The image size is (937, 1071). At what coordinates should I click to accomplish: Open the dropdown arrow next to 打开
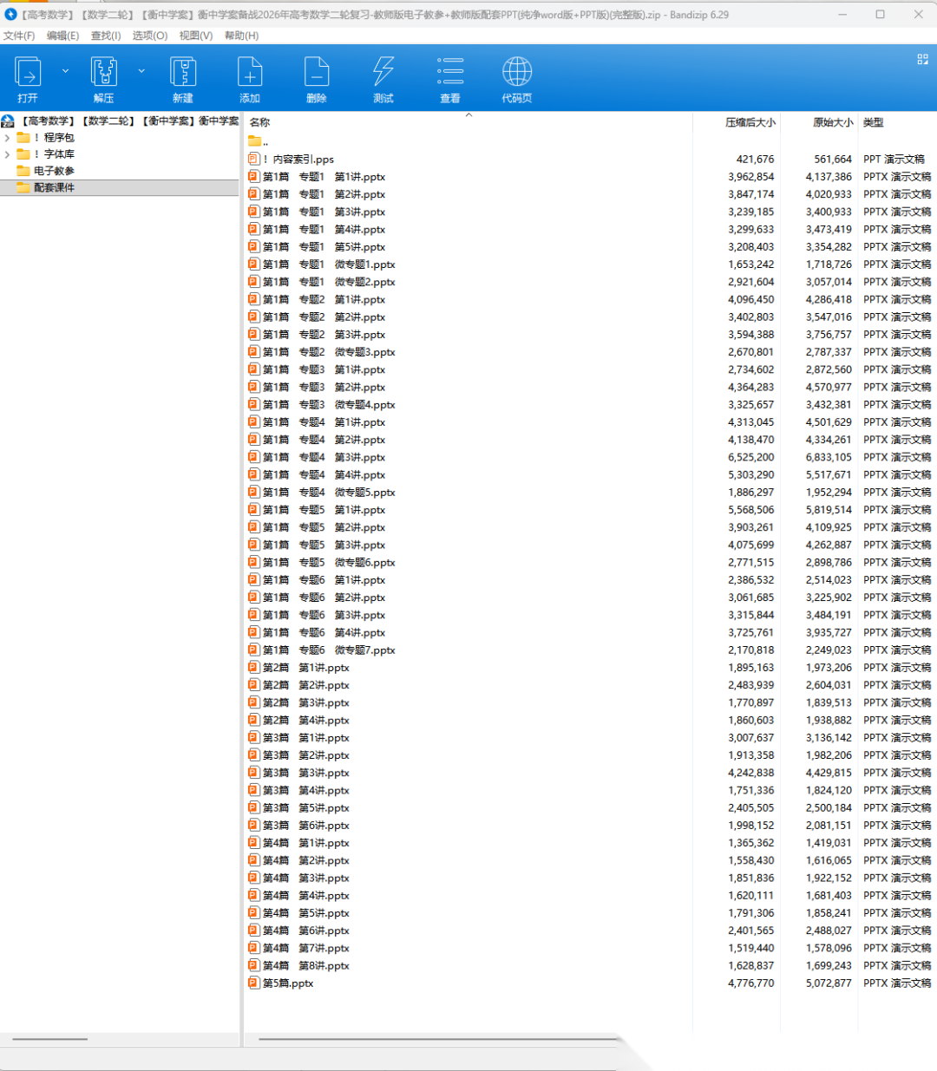[x=65, y=71]
